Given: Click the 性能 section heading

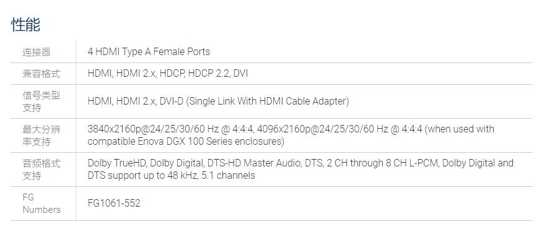Looking at the screenshot, I should (x=26, y=25).
